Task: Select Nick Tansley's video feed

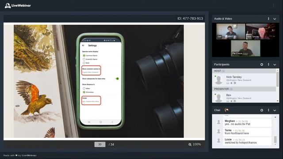Action: [260, 31]
